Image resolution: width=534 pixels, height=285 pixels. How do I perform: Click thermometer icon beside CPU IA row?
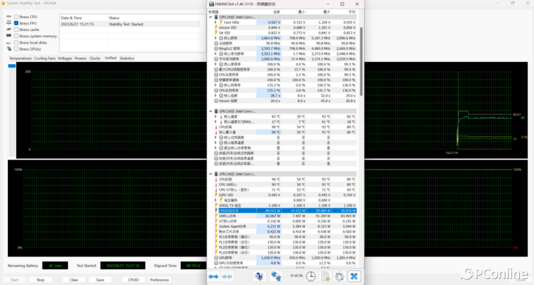216,185
